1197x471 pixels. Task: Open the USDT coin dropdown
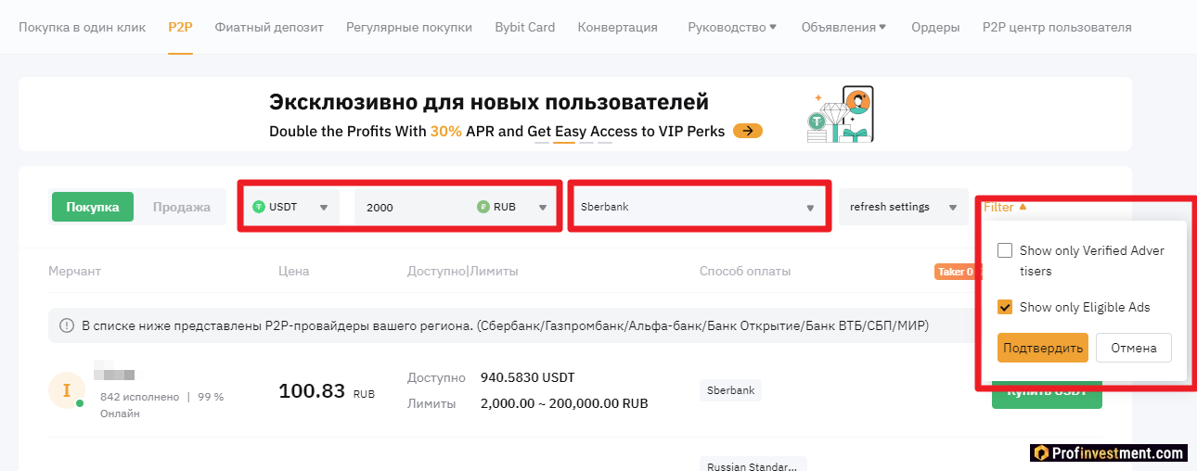point(291,207)
